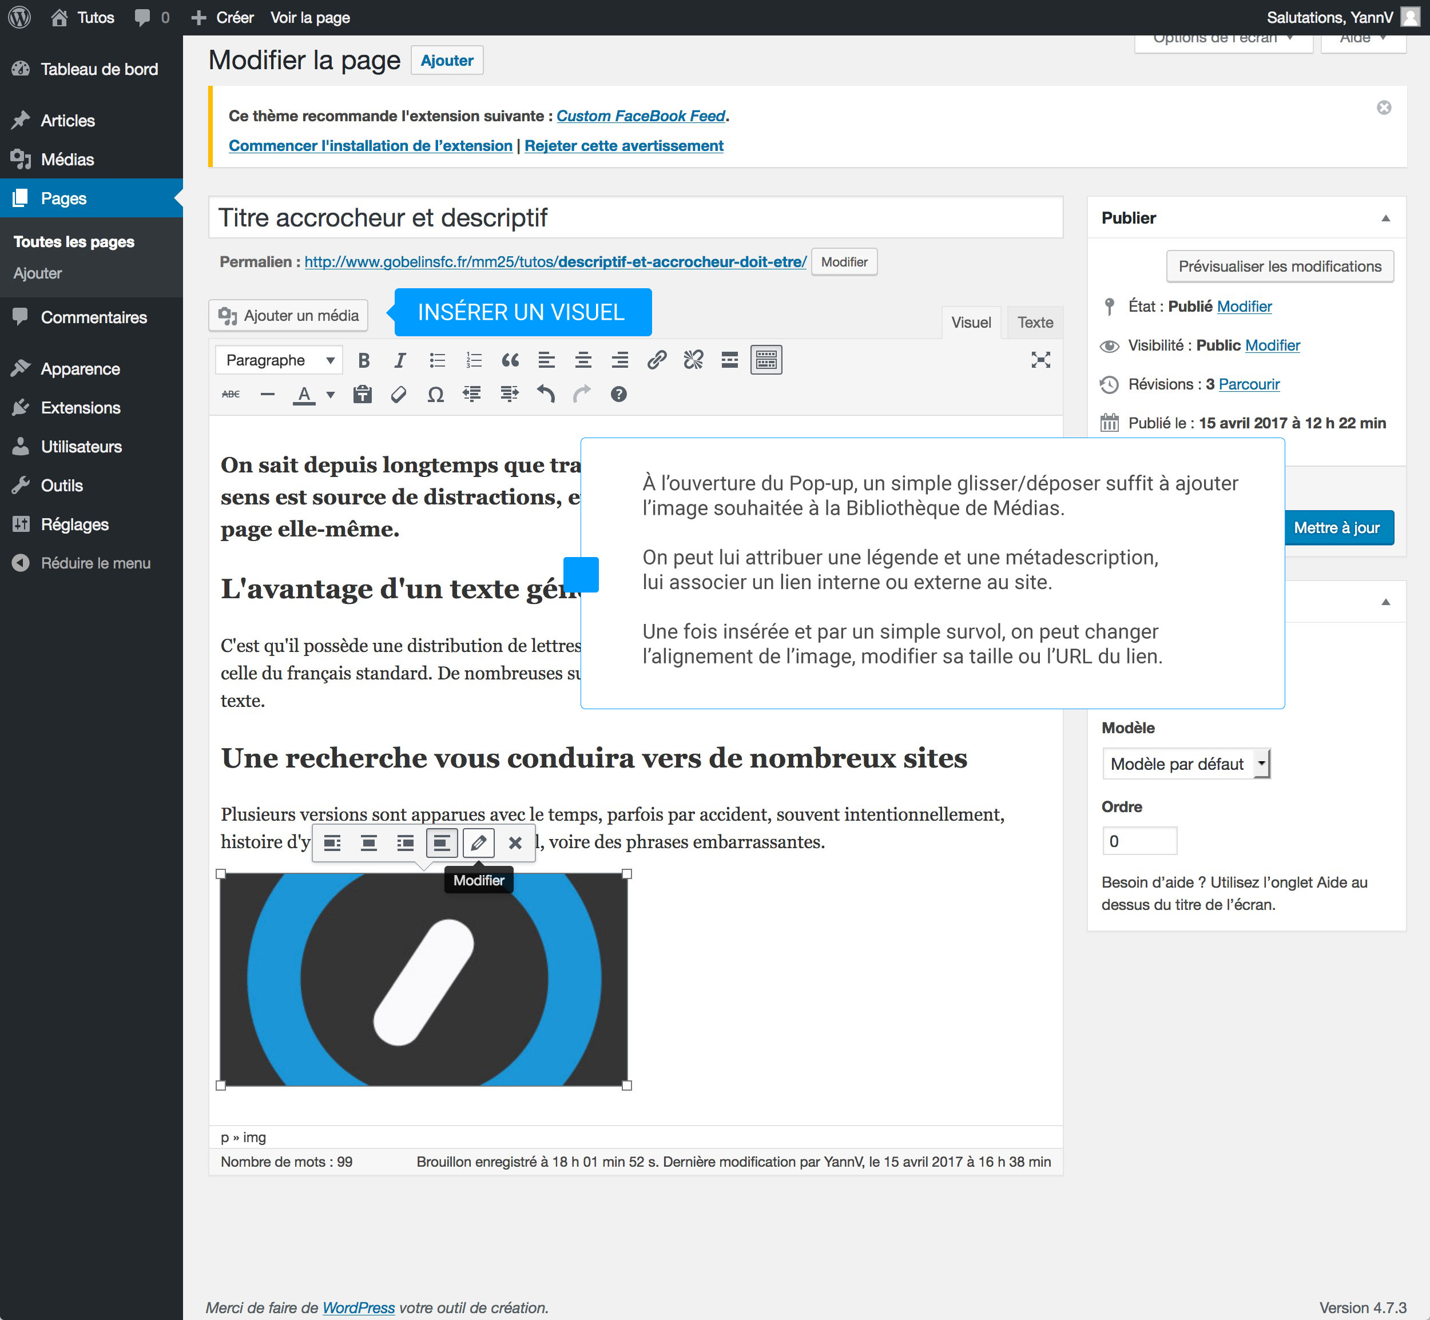Open the text color dropdown arrow
The width and height of the screenshot is (1430, 1320).
click(x=330, y=394)
